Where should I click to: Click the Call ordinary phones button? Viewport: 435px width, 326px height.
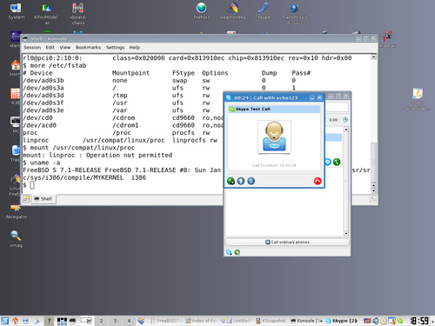coord(287,242)
